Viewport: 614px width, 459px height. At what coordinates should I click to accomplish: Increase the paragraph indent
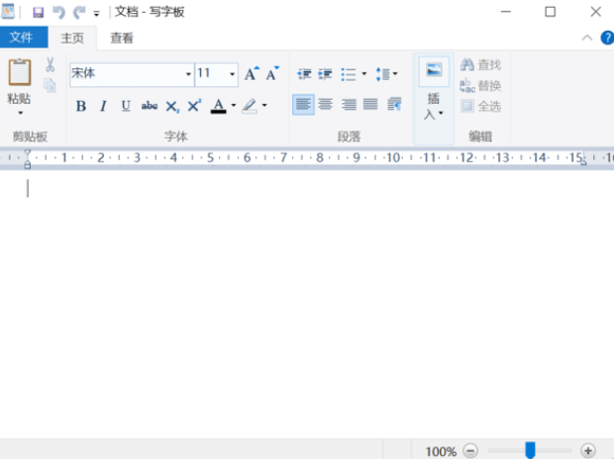pos(325,74)
